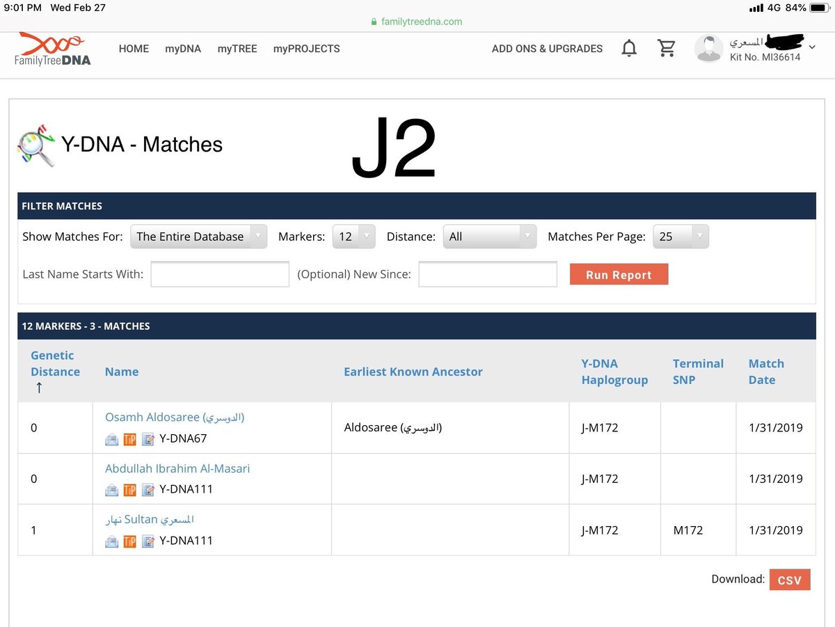The width and height of the screenshot is (835, 627).
Task: Open the myDNA menu
Action: 183,49
